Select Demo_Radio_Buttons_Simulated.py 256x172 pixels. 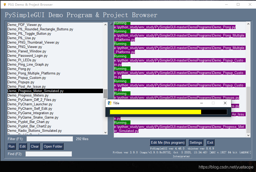(x=55, y=131)
